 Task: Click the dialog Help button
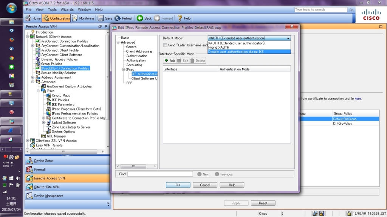click(x=232, y=185)
